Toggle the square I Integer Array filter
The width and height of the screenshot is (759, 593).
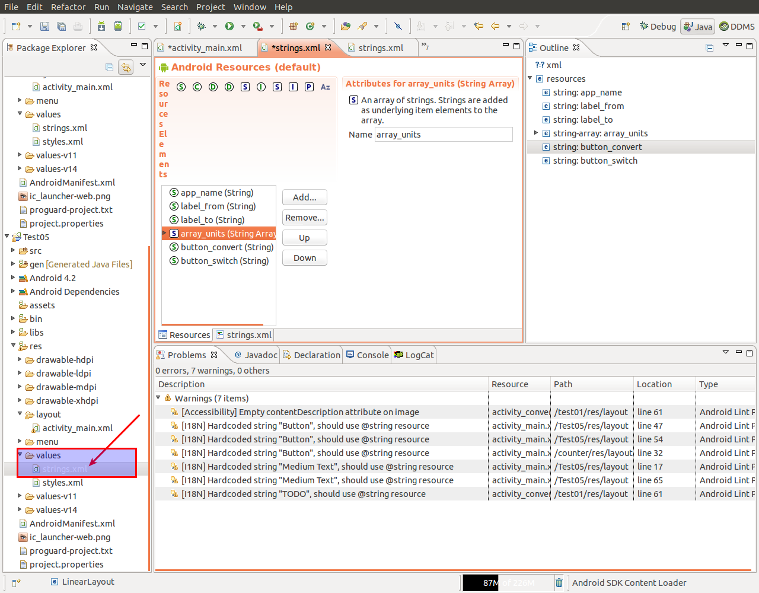(x=294, y=87)
